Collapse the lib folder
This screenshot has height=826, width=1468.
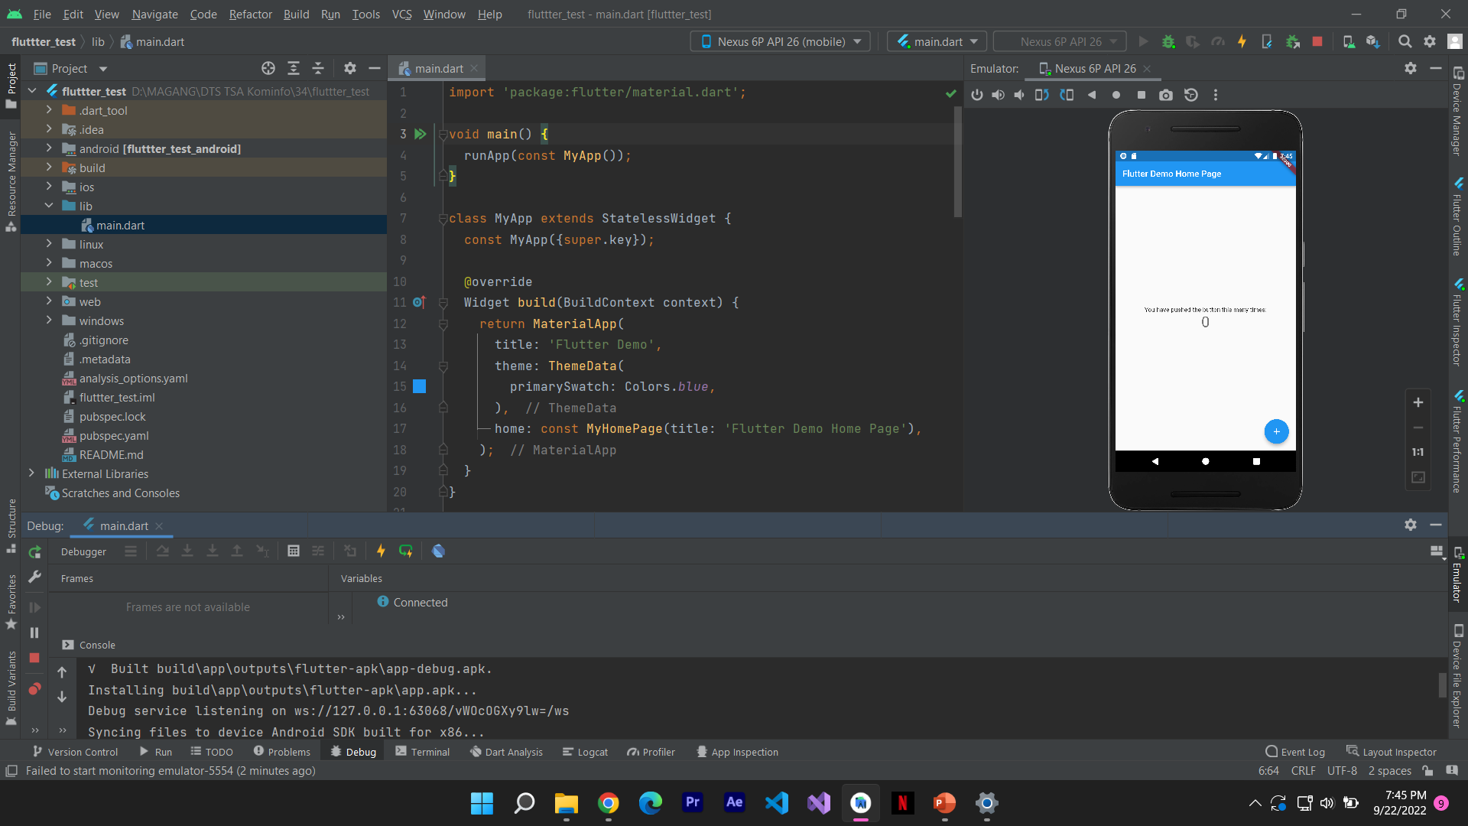coord(49,206)
